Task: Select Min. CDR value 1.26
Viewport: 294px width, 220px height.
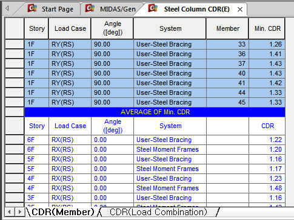Action: coord(267,44)
